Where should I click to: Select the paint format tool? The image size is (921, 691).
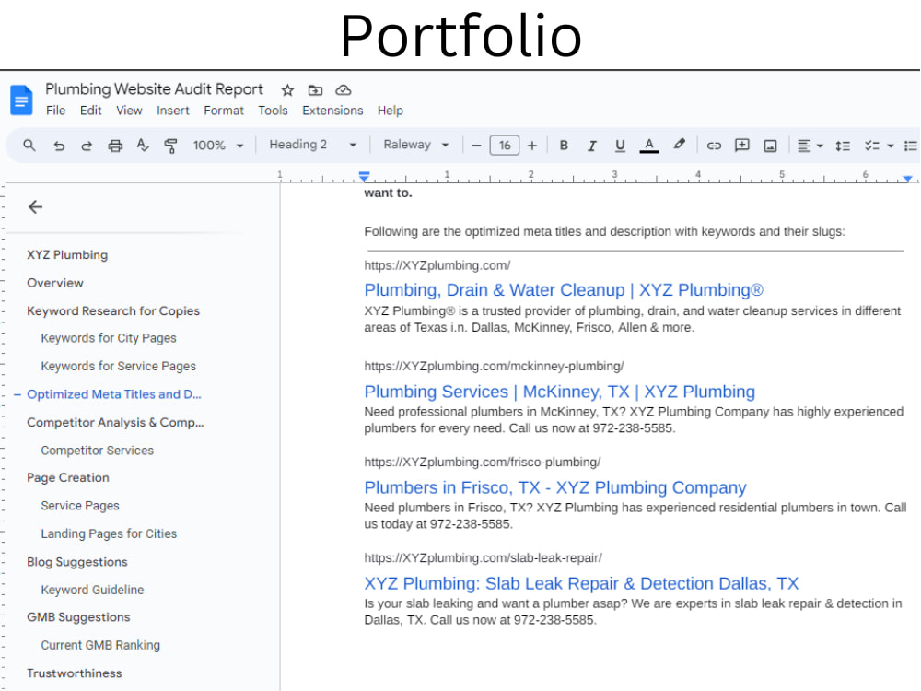coord(171,146)
